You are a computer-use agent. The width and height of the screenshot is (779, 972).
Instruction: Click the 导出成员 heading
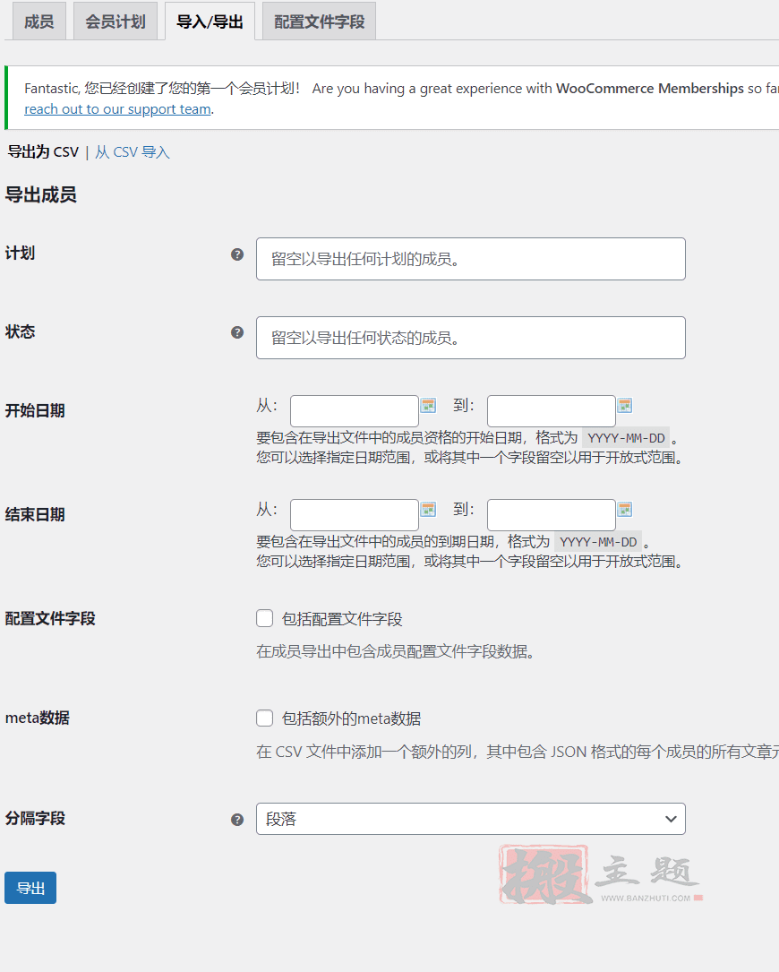click(x=41, y=194)
